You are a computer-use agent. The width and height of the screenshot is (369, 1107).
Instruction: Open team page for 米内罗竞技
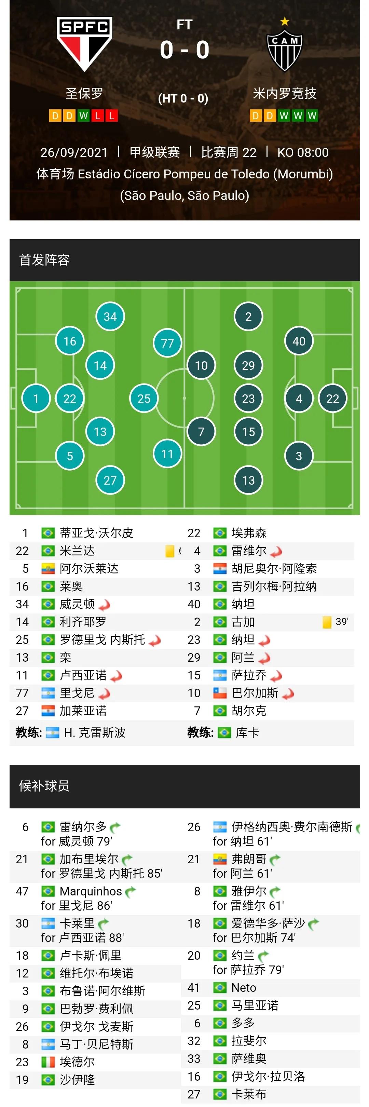pos(284,93)
